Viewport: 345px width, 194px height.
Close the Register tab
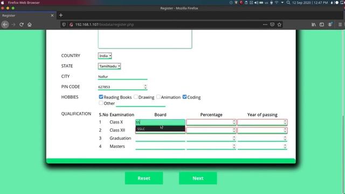[52, 16]
